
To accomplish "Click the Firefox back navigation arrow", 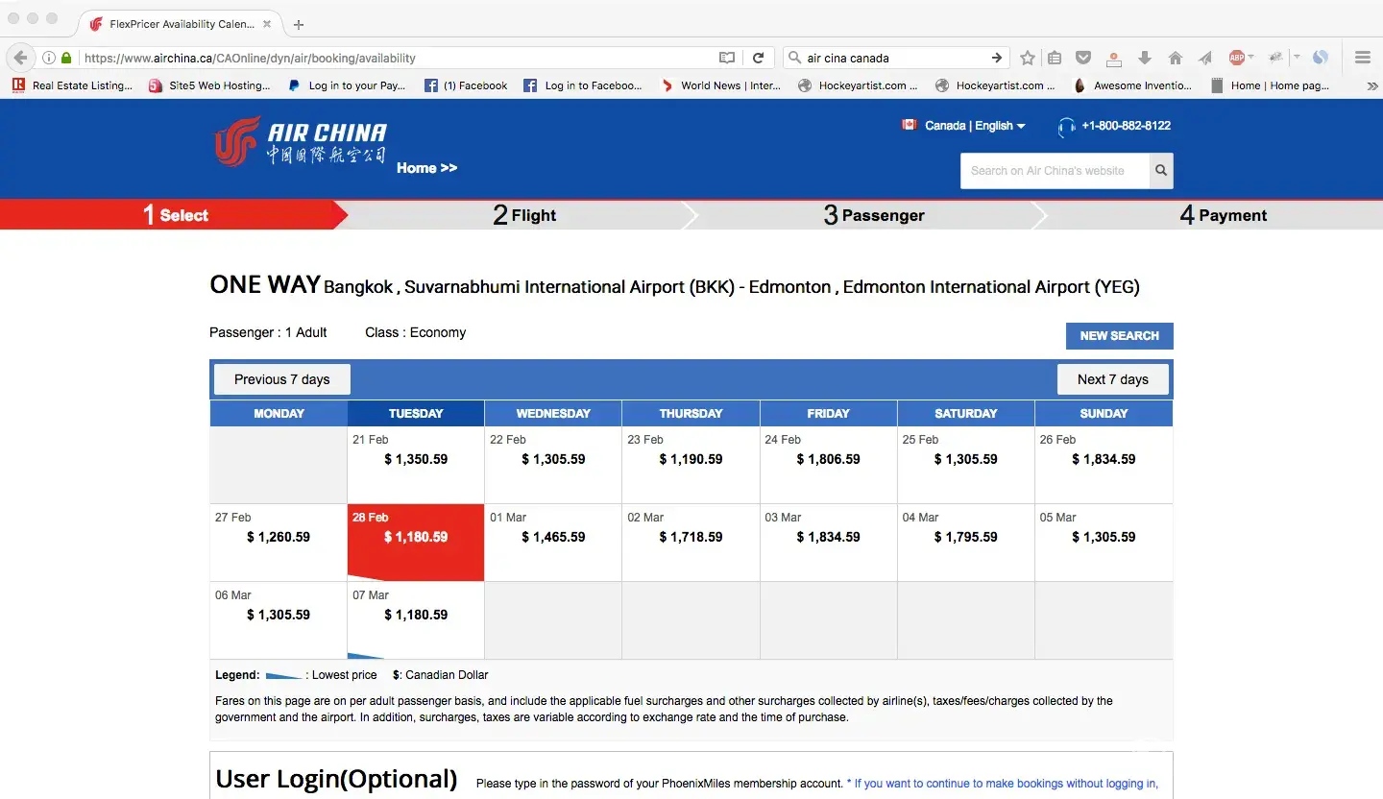I will click(x=21, y=58).
